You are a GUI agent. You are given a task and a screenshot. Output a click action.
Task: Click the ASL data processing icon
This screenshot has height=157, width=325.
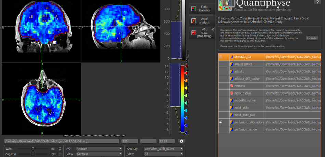(194, 33)
